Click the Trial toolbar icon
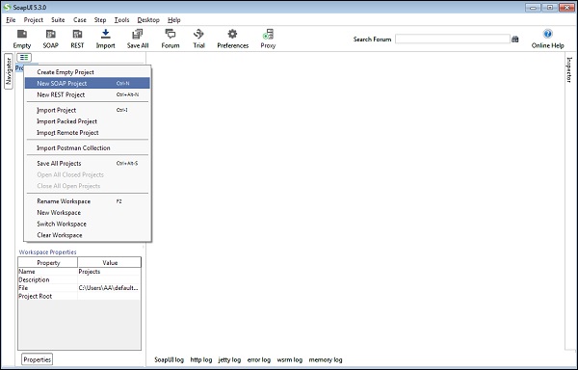This screenshot has height=370, width=578. (x=198, y=34)
